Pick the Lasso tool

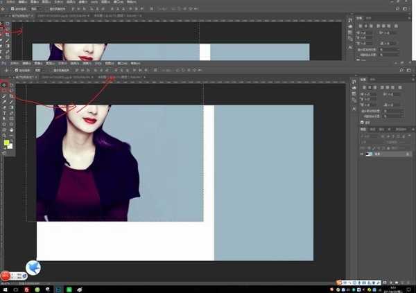(4, 91)
